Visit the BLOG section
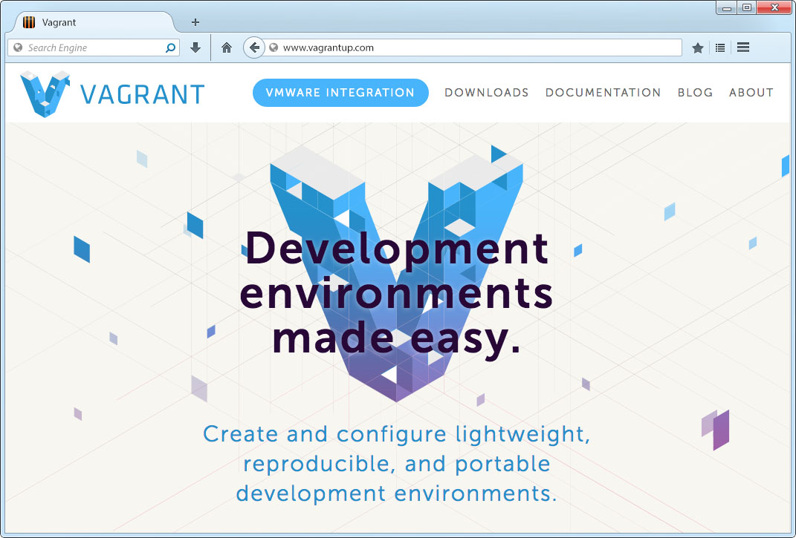The height and width of the screenshot is (538, 796). [695, 92]
